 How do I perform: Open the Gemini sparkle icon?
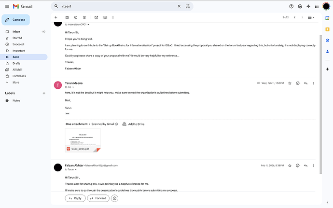[x=308, y=6]
